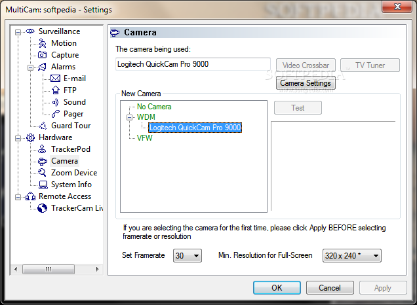Screen dimensions: 417x305
Task: Click the Alarms megaphone icon
Action: (x=42, y=67)
